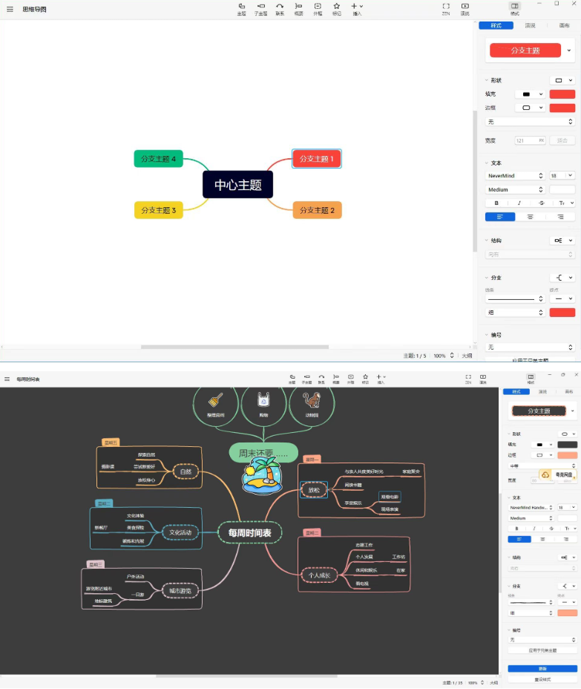Pick red branch line color swatch in top window
581x689 pixels.
[562, 313]
